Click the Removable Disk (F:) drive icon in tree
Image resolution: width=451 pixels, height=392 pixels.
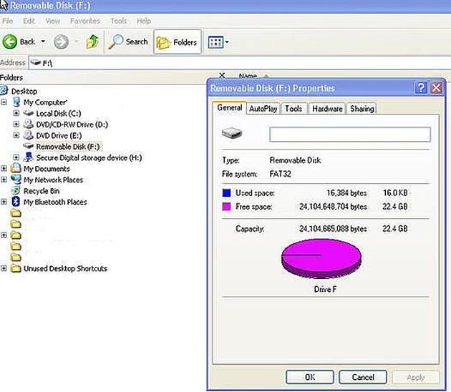(x=28, y=146)
